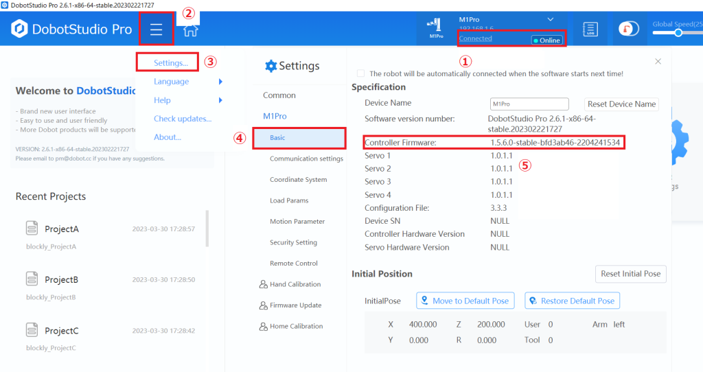Open Load Params settings
Viewport: 703px width, 372px height.
click(x=289, y=200)
